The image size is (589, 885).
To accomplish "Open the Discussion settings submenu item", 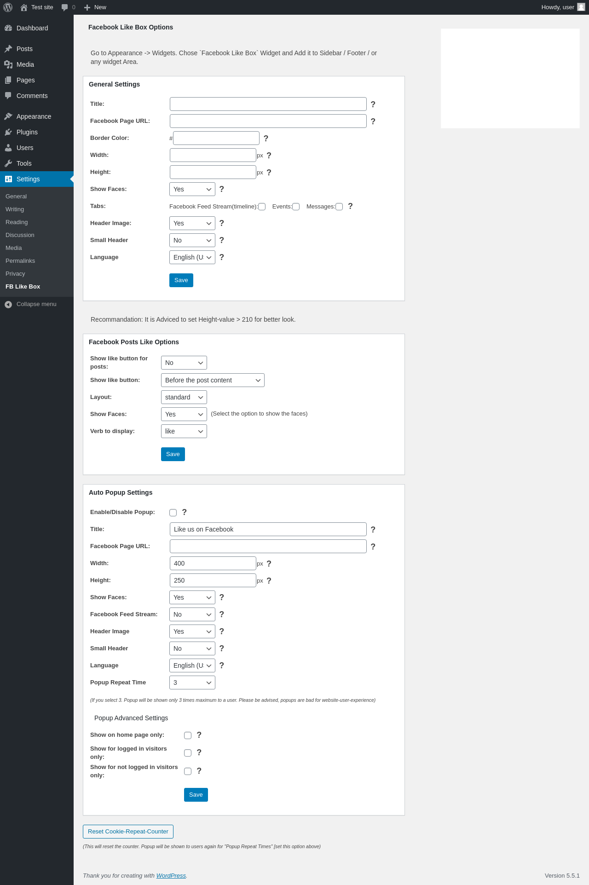I will point(20,235).
